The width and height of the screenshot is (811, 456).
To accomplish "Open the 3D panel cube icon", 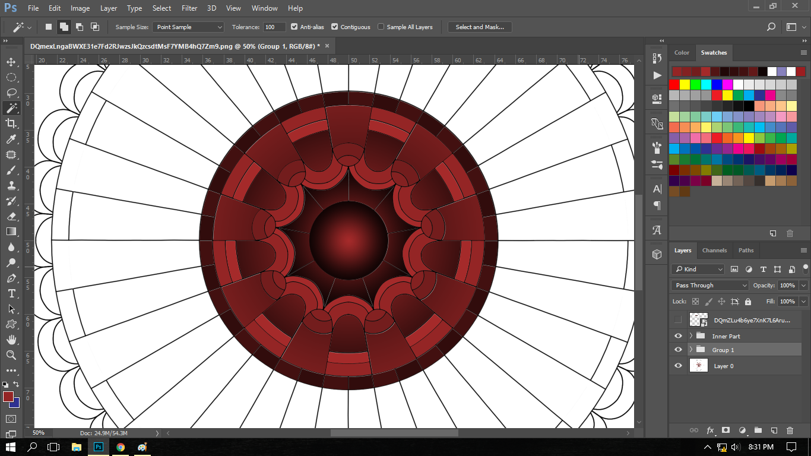I will [x=657, y=254].
